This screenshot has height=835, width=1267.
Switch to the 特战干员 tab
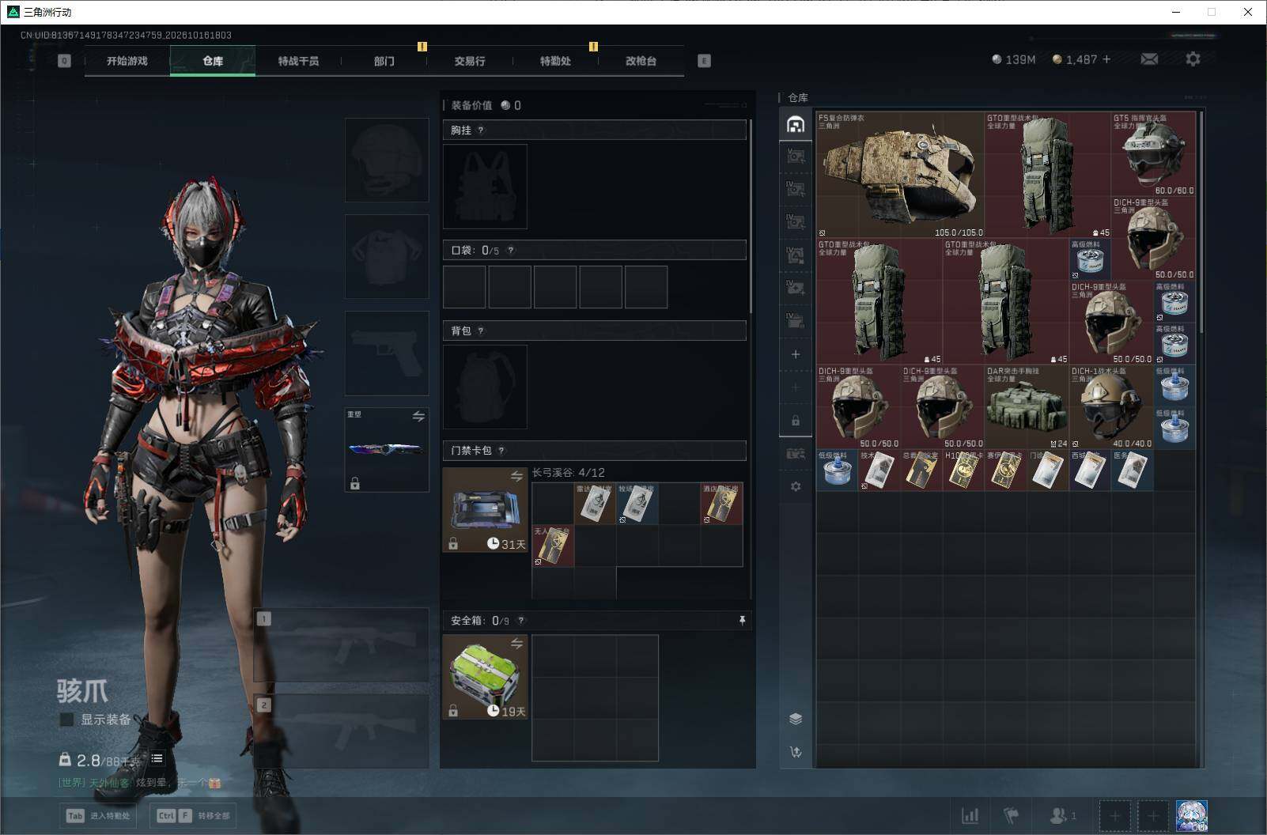(x=298, y=61)
